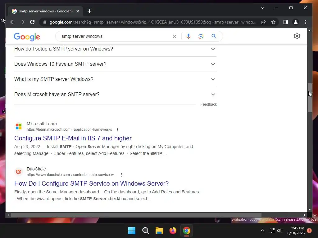
Task: Click the learn.microsoft.com URL breadcrumb
Action: (x=69, y=130)
